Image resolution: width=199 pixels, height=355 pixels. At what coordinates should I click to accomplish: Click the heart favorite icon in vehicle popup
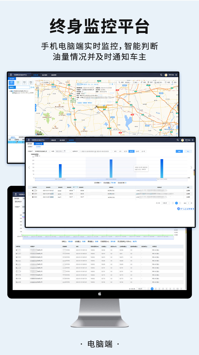pyautogui.click(x=110, y=84)
